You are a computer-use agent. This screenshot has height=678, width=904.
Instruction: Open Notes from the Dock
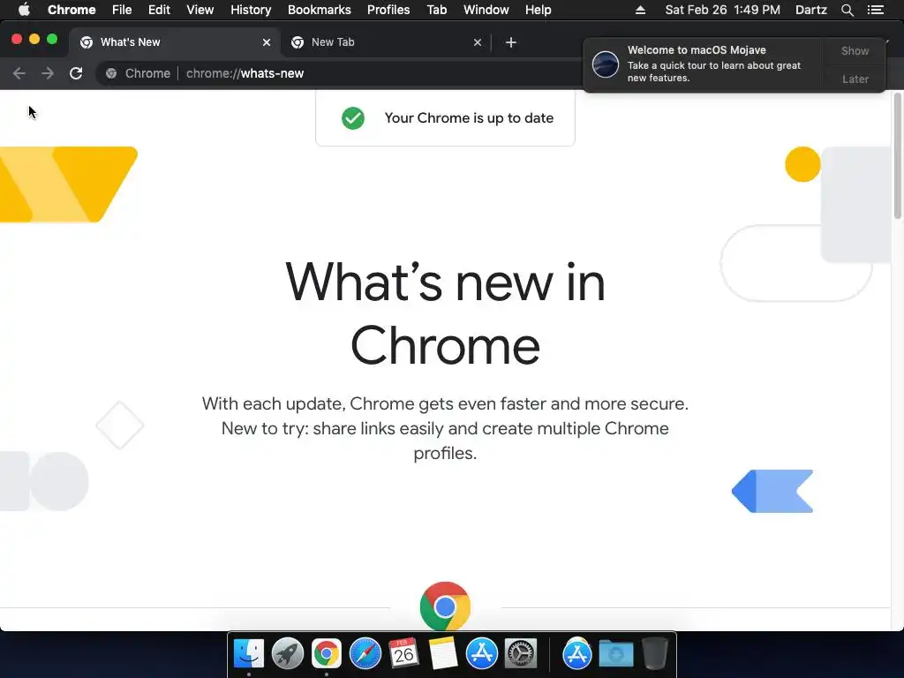[x=443, y=654]
